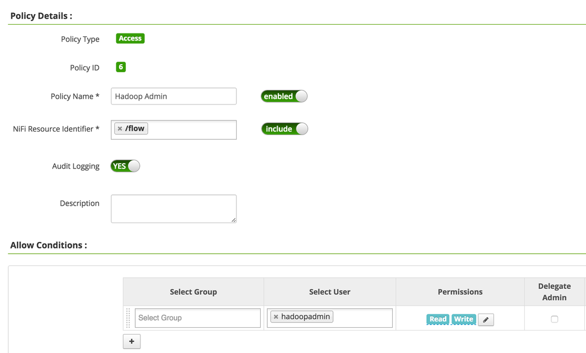Click the Policy ID badge 6
This screenshot has height=353, width=586.
(x=121, y=67)
